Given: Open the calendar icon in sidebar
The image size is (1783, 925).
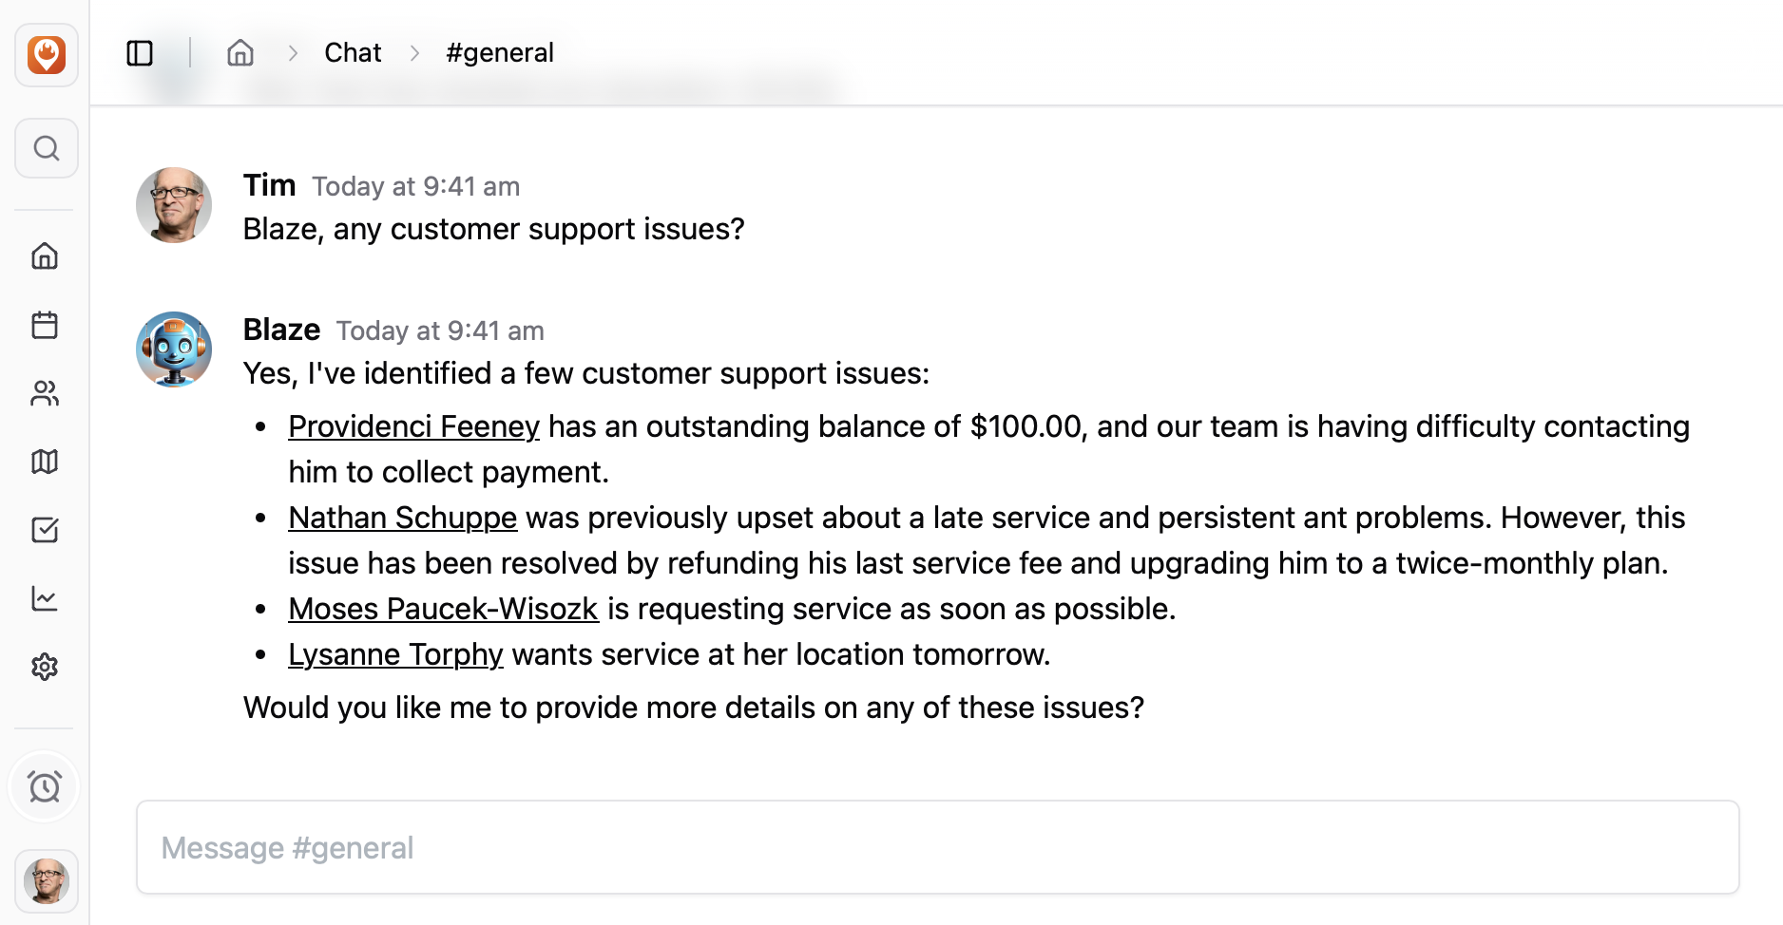Looking at the screenshot, I should (x=45, y=325).
